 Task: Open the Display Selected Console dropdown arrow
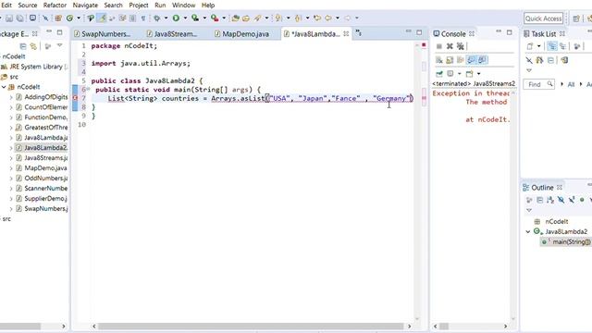point(459,74)
